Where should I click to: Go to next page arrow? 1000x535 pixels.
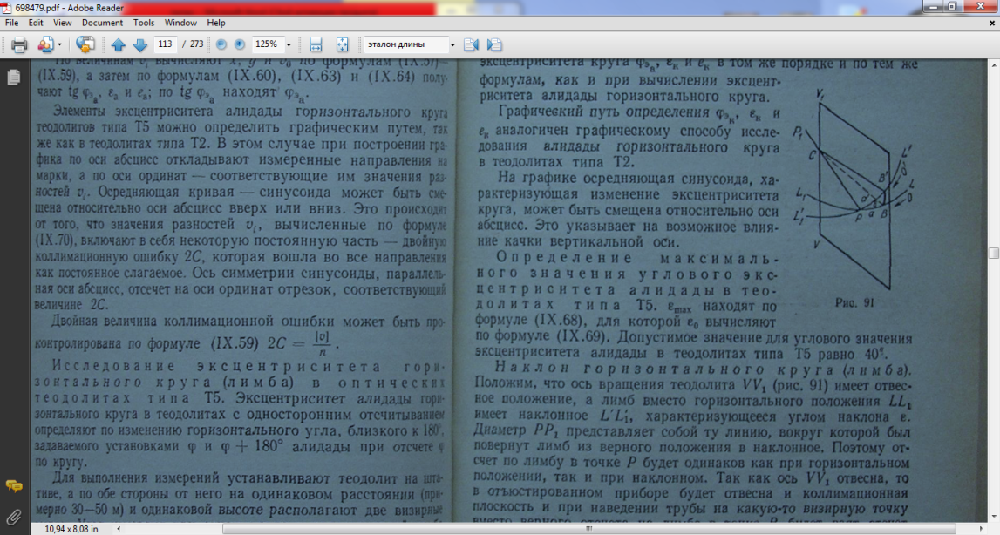click(140, 44)
